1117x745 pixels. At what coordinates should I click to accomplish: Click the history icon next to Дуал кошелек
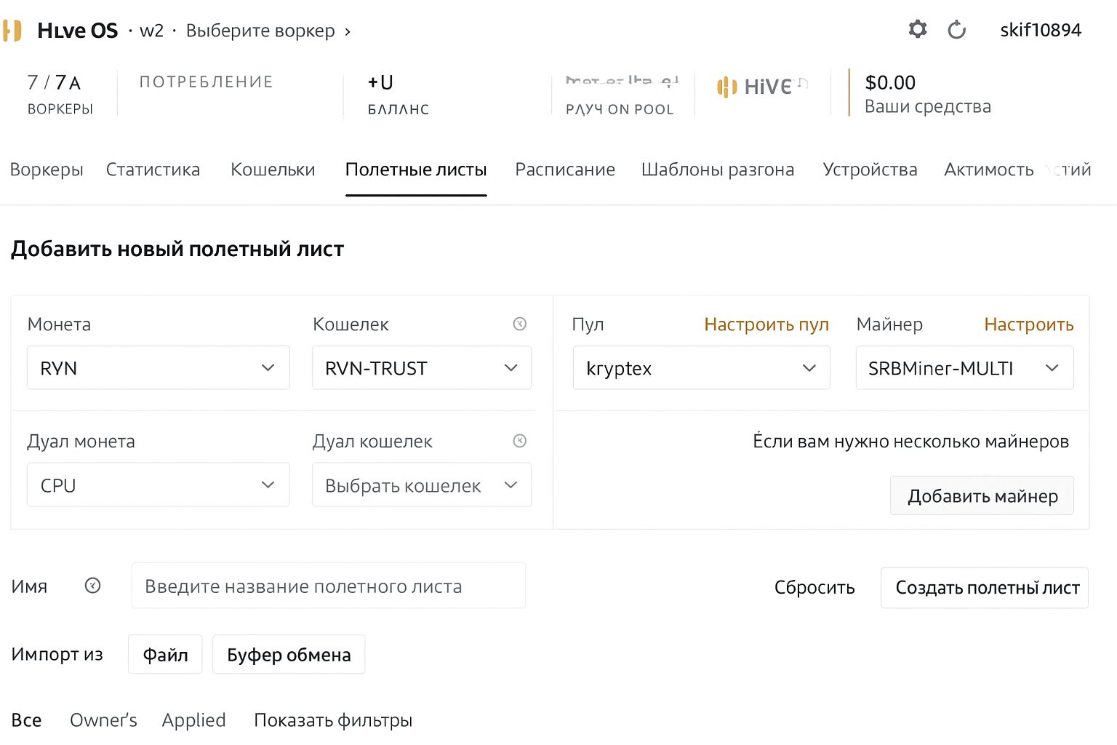point(519,440)
